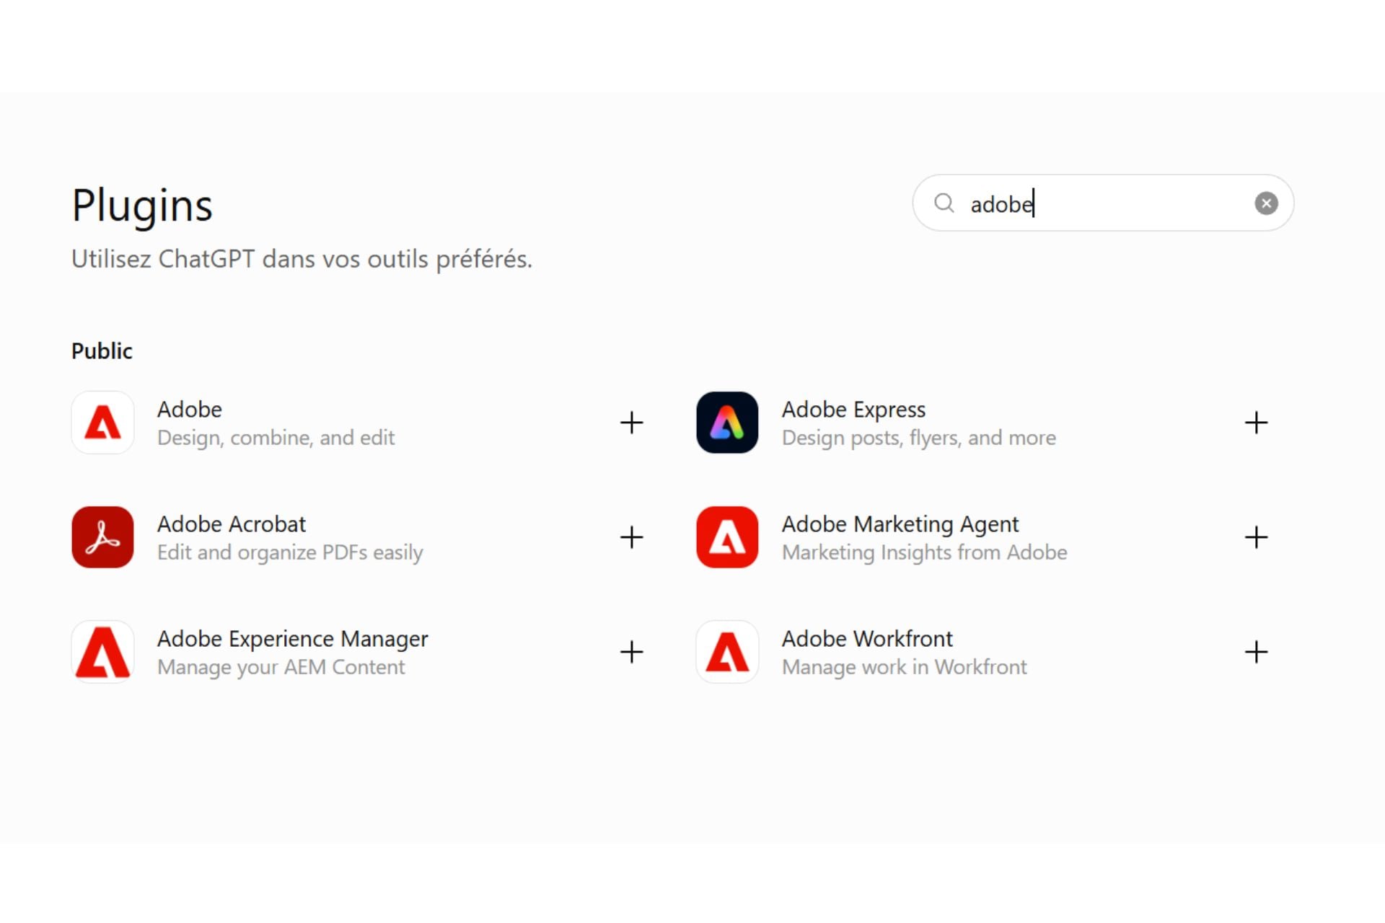Image resolution: width=1385 pixels, height=923 pixels.
Task: Focus the plugin search input containing 'adobe'
Action: [1103, 203]
